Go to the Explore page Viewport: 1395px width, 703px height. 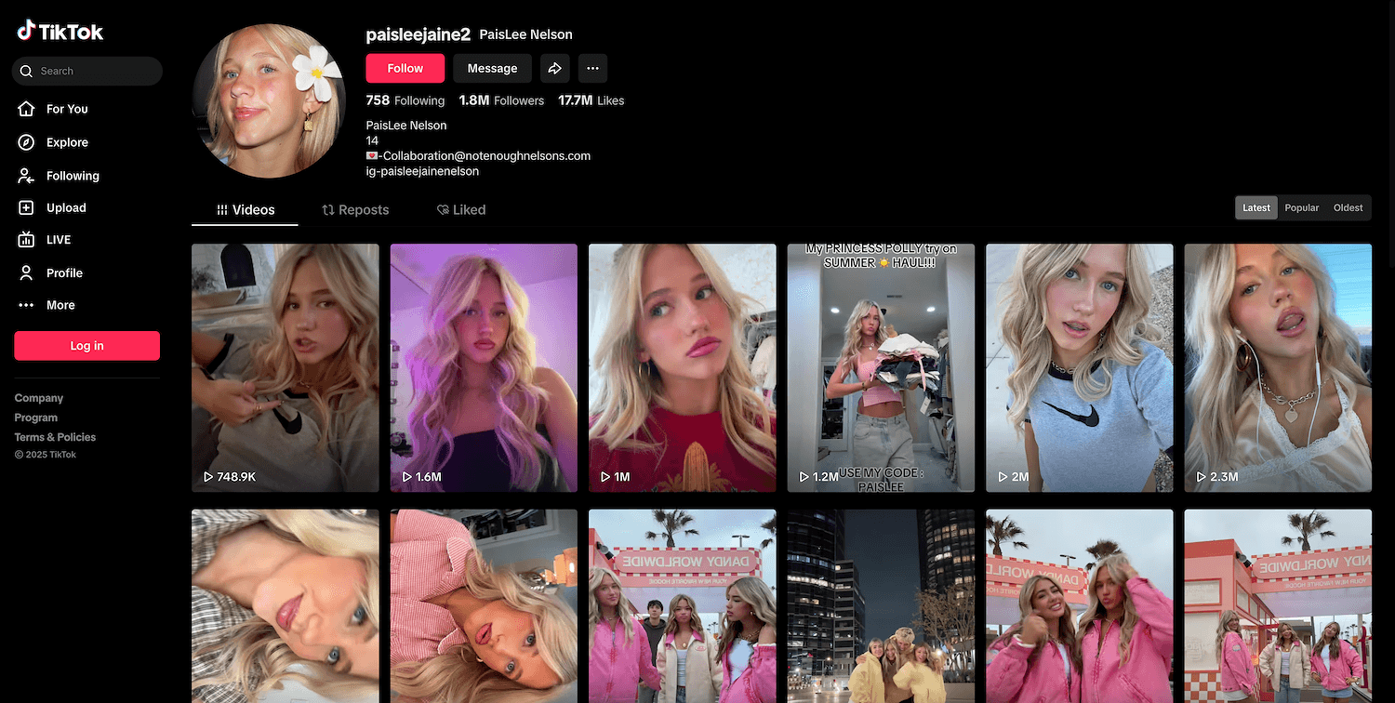click(66, 142)
